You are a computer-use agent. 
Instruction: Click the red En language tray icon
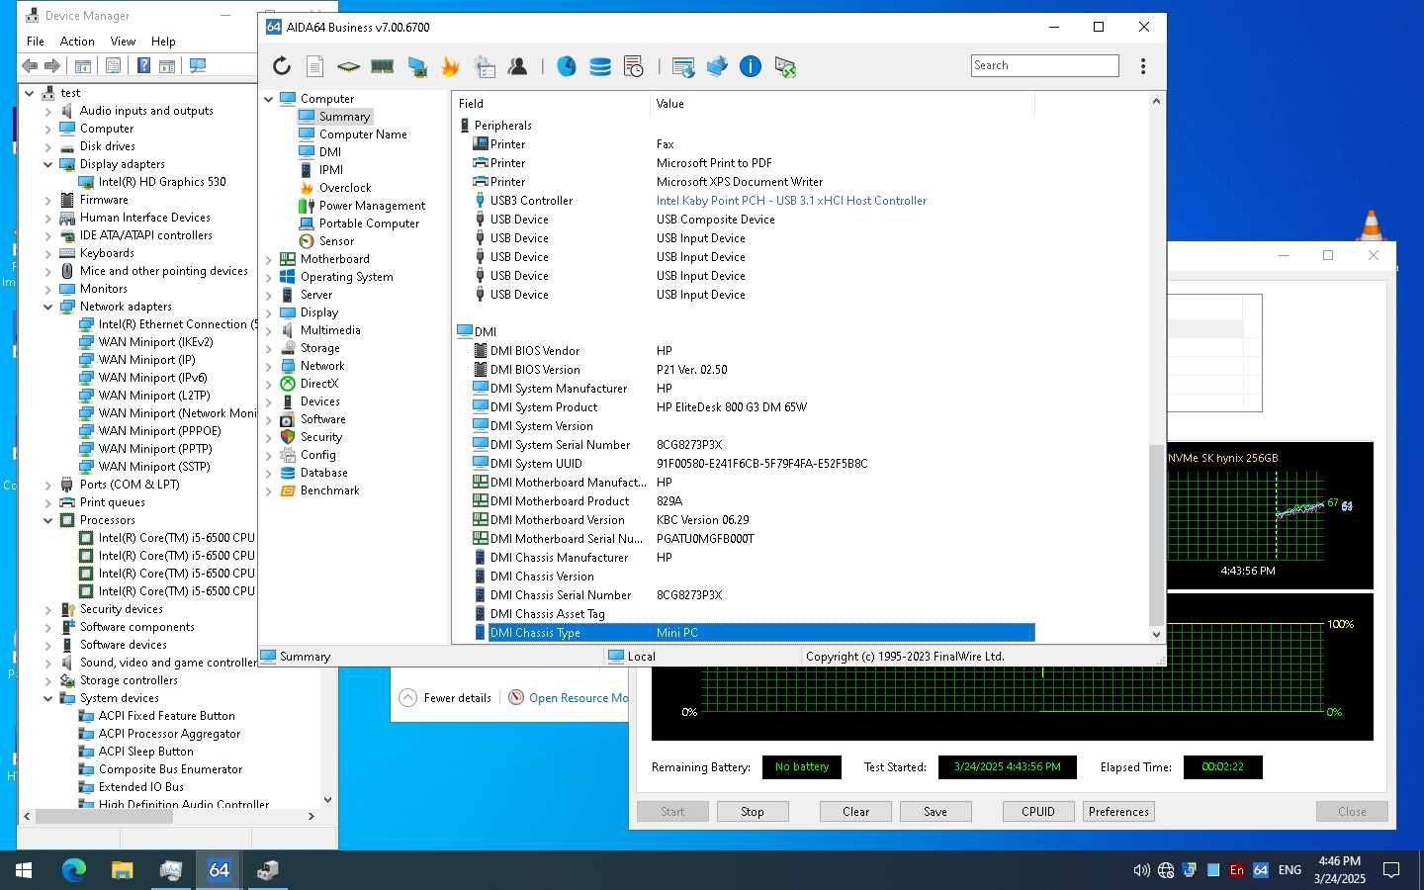pyautogui.click(x=1236, y=870)
